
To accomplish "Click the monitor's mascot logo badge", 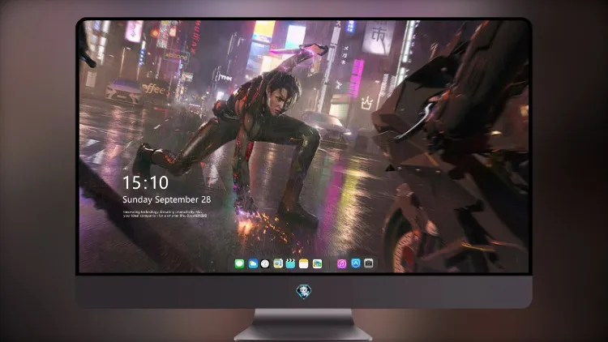I will [304, 292].
